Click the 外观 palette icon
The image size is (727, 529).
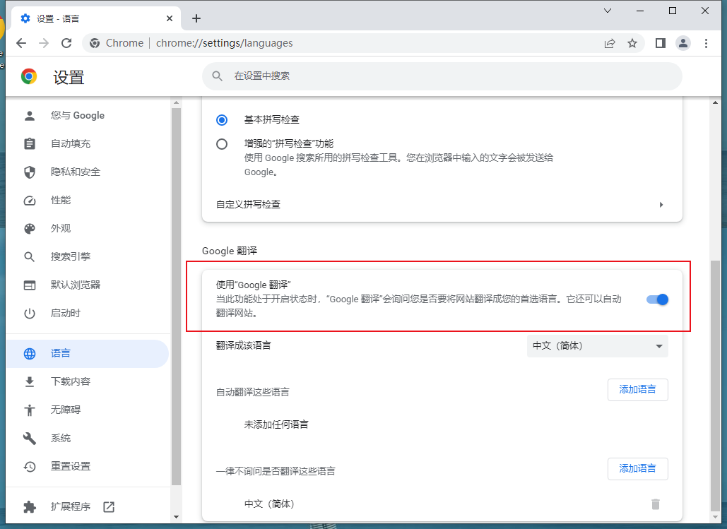coord(30,229)
